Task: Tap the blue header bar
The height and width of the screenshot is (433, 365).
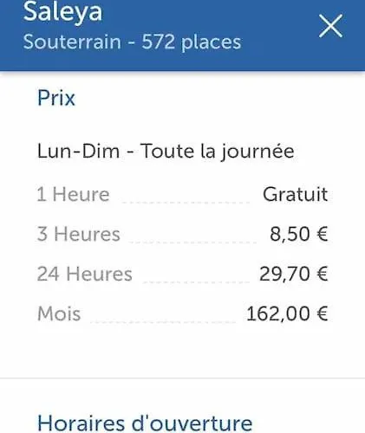Action: (x=182, y=36)
